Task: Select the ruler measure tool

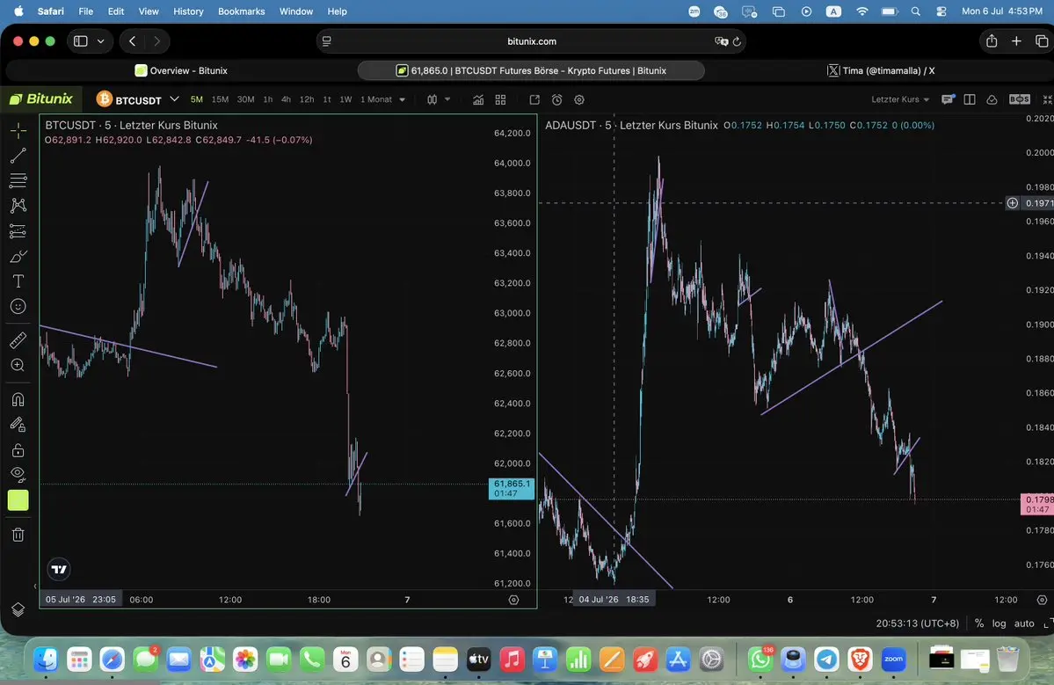Action: [18, 340]
